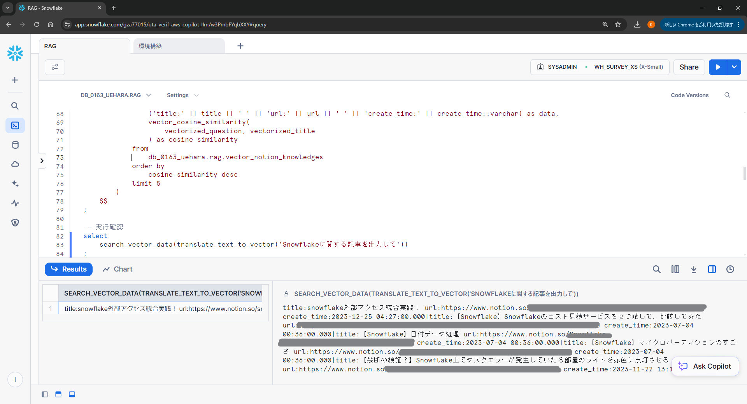Open Data Products cloud icon in sidebar
Viewport: 747px width, 404px height.
pyautogui.click(x=15, y=164)
